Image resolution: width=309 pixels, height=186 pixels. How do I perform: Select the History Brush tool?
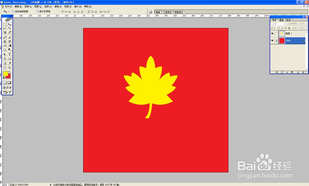[x=10, y=42]
